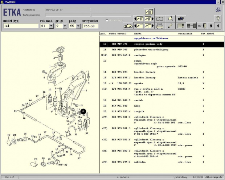Click the Rev. 6.31 status field
The image size is (225, 180).
click(x=9, y=177)
